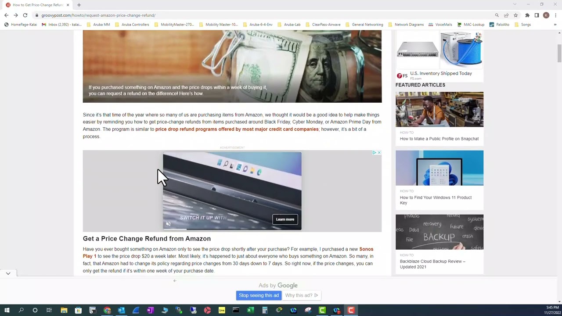Open Calculator from the taskbar
The image size is (562, 316).
(265, 311)
